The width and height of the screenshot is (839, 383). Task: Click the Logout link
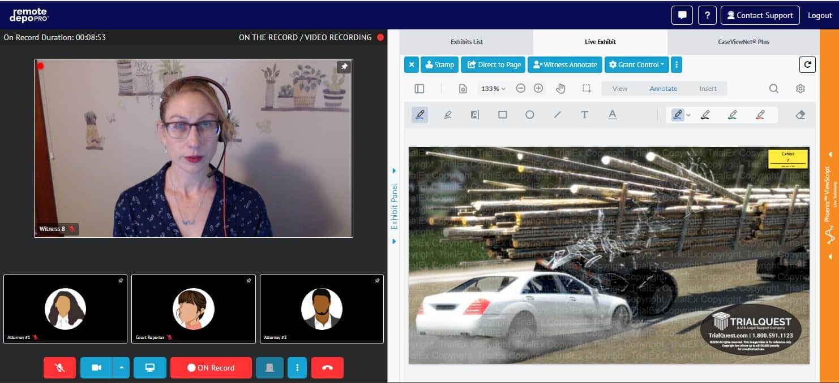click(x=820, y=15)
